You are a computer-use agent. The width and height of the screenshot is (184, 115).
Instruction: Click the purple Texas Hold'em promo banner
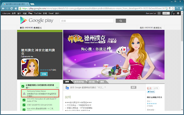click(x=114, y=55)
